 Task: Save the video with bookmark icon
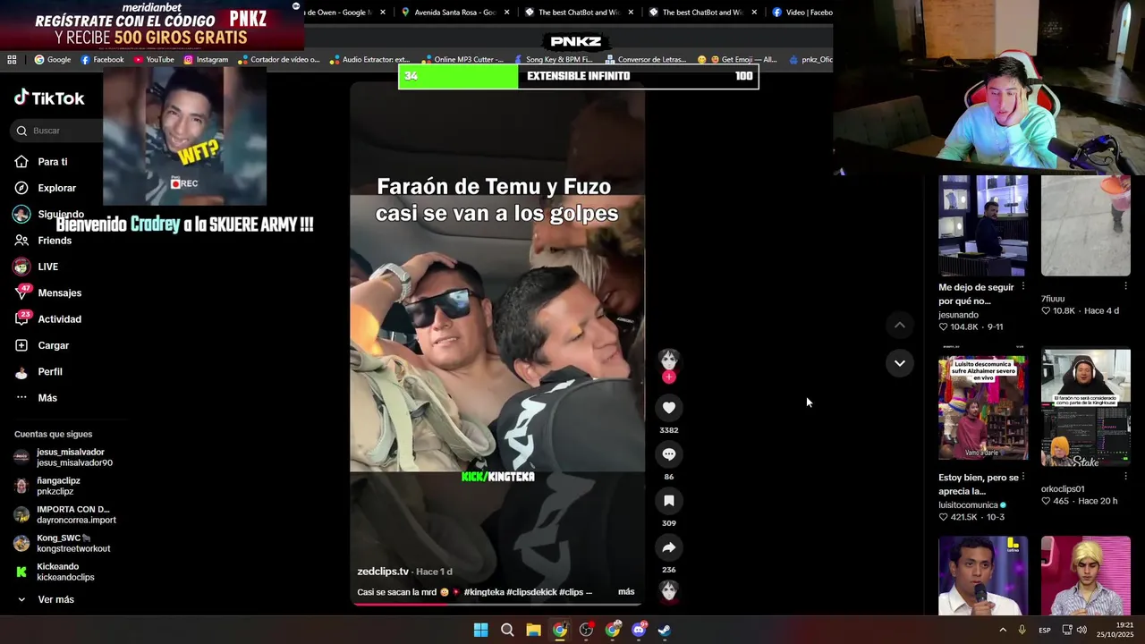668,501
